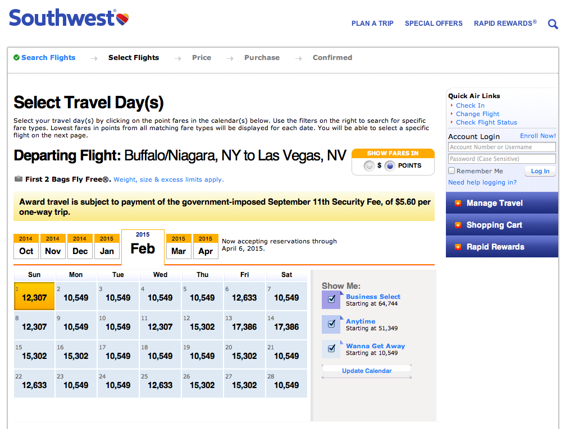The height and width of the screenshot is (429, 570).
Task: Click the Shopping Cart plus icon
Action: 458,225
